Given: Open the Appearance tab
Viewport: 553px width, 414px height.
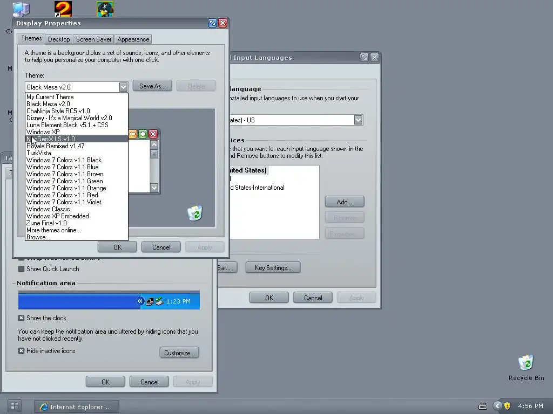Looking at the screenshot, I should (x=133, y=39).
